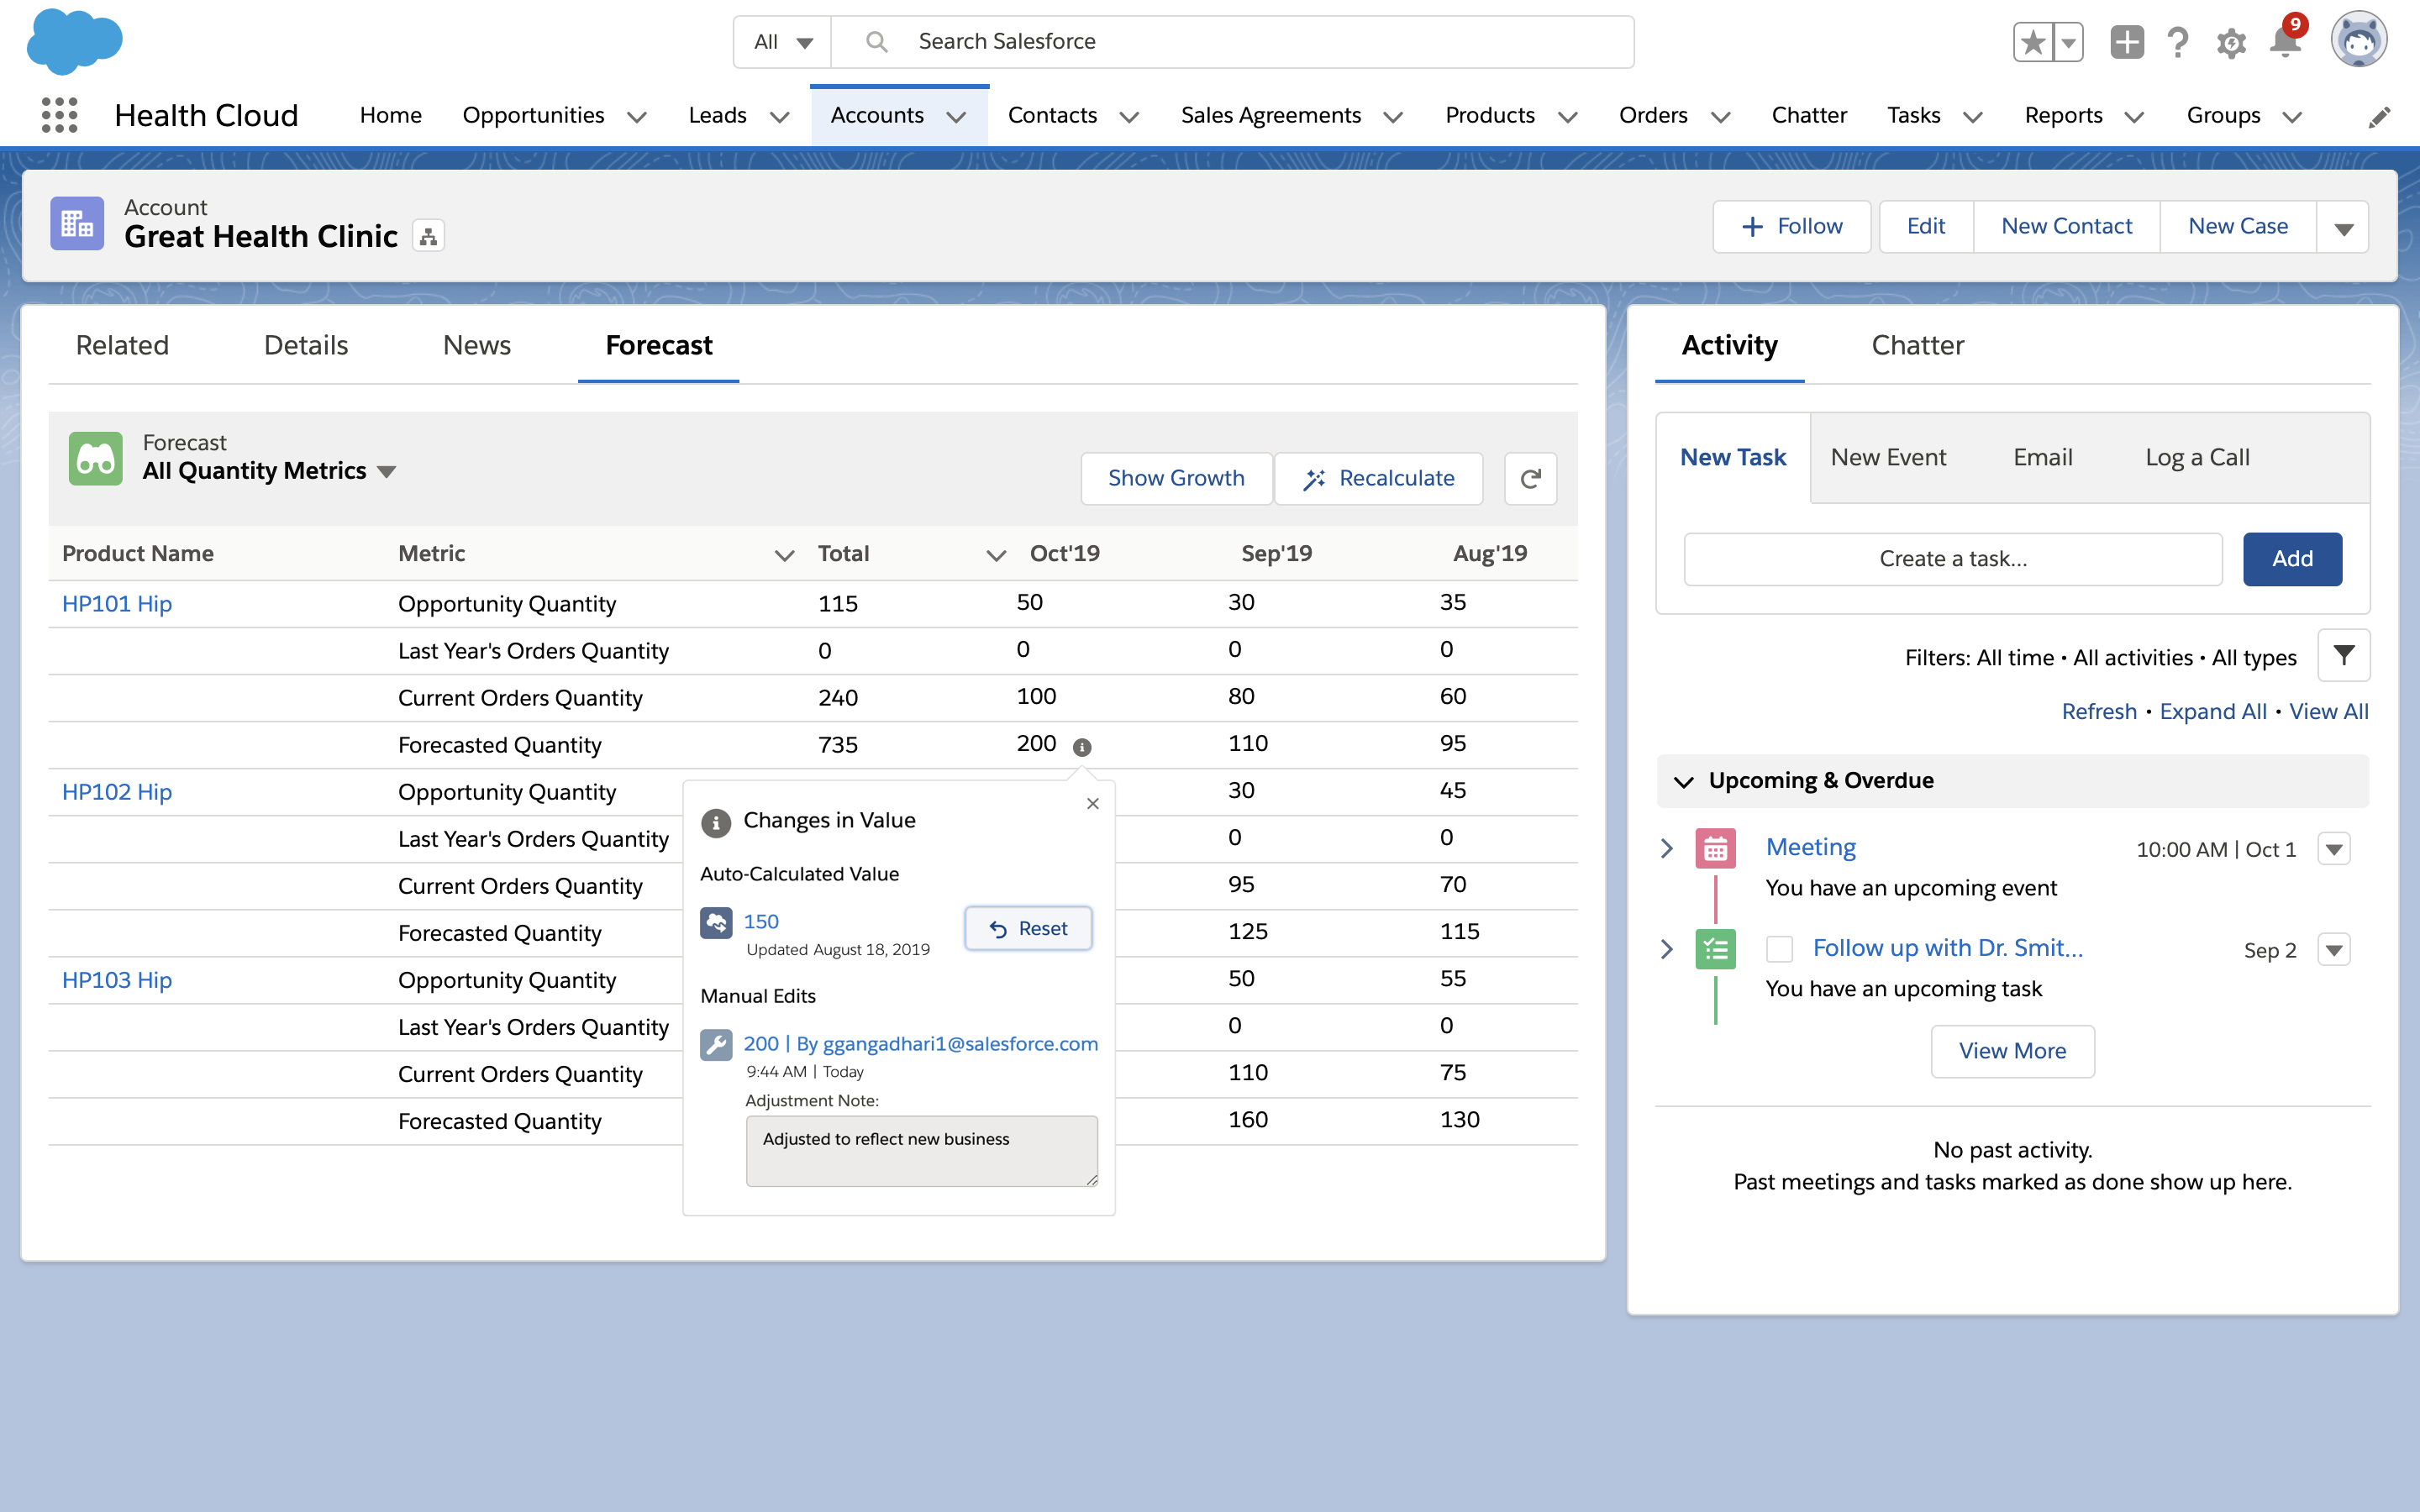Click the View More button

(2012, 1051)
